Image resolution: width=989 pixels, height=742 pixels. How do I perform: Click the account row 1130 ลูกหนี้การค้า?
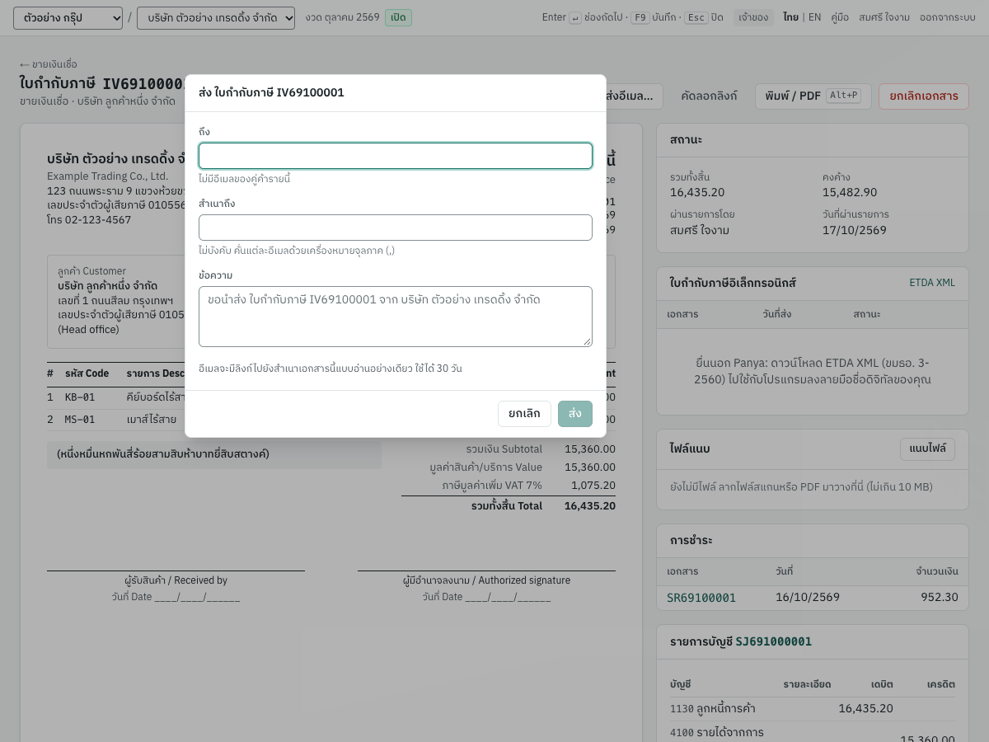pyautogui.click(x=813, y=709)
